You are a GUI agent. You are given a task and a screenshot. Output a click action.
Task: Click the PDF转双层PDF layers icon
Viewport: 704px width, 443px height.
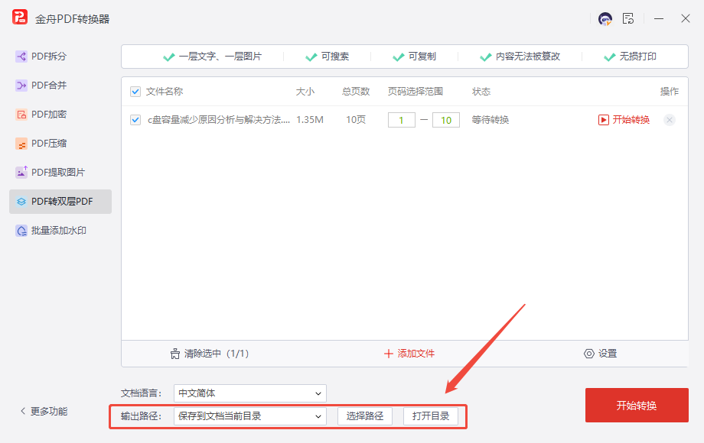pos(21,202)
